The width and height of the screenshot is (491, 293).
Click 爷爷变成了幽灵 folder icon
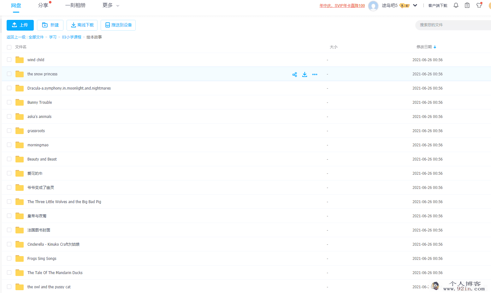pos(20,187)
